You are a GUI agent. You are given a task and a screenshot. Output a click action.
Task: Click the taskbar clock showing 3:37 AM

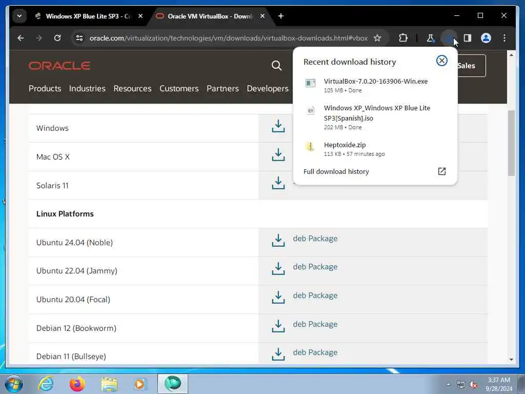tap(499, 384)
